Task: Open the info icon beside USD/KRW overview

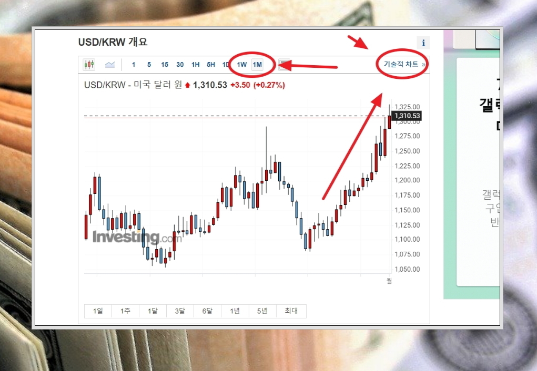Action: click(x=423, y=43)
